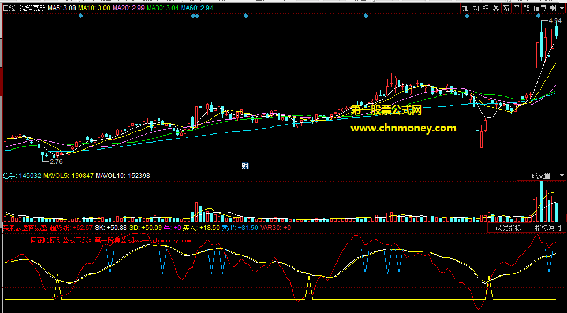Click the MA10: 3.00 label
The image size is (567, 313).
94,8
